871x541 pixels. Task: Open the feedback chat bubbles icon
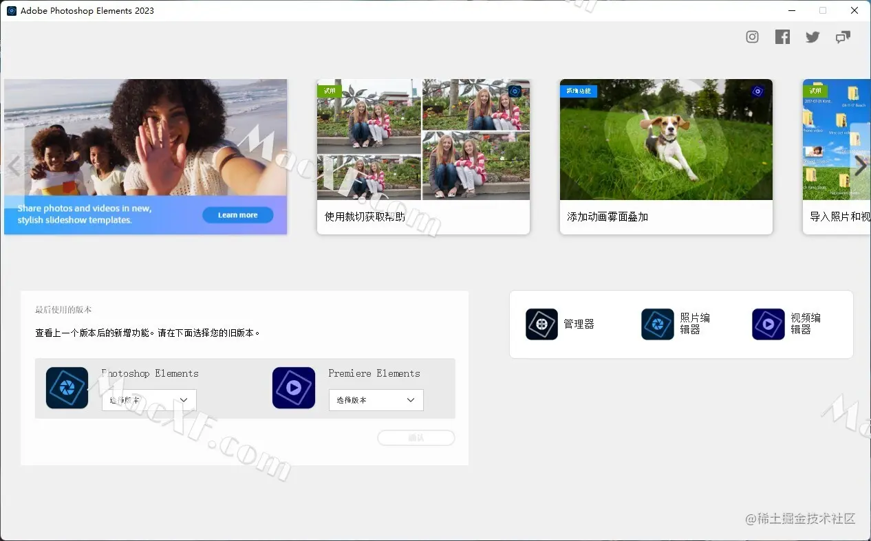(843, 37)
